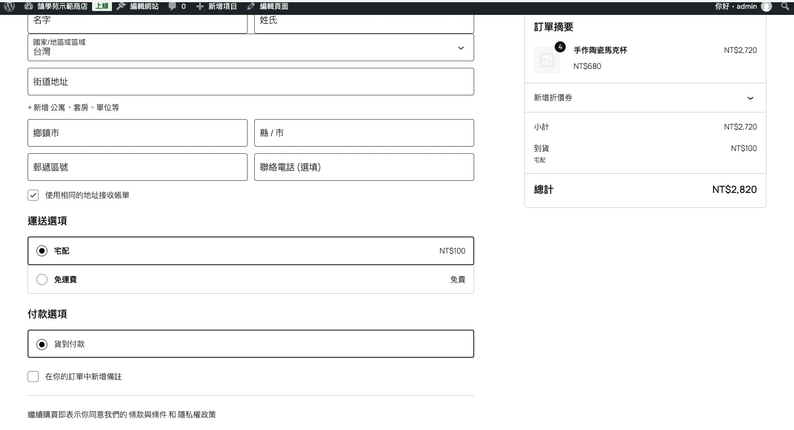Click 編輯頁面 pencil item

point(267,7)
